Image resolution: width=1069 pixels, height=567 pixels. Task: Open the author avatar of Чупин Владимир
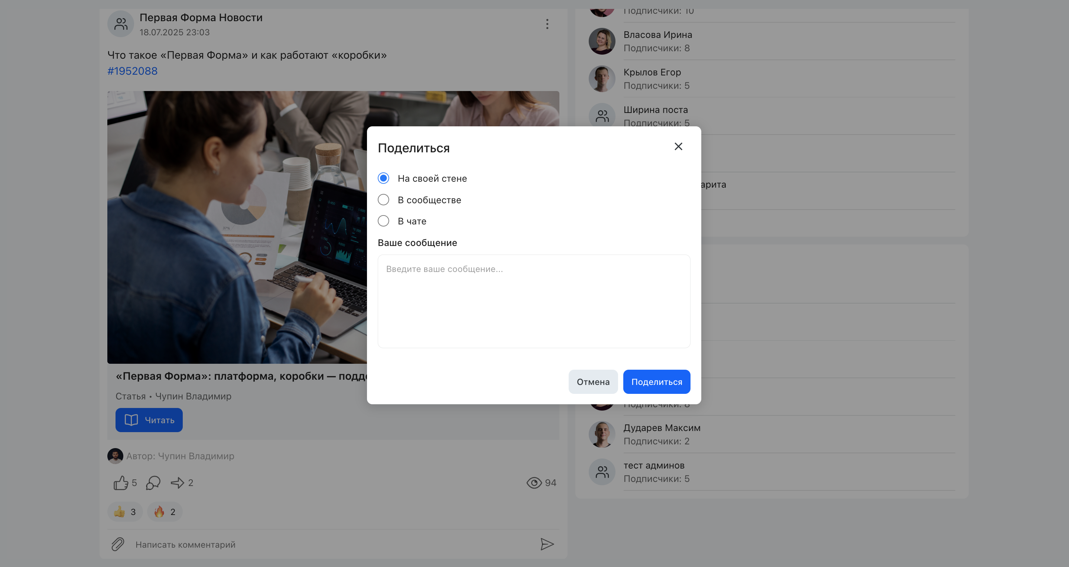(x=115, y=456)
